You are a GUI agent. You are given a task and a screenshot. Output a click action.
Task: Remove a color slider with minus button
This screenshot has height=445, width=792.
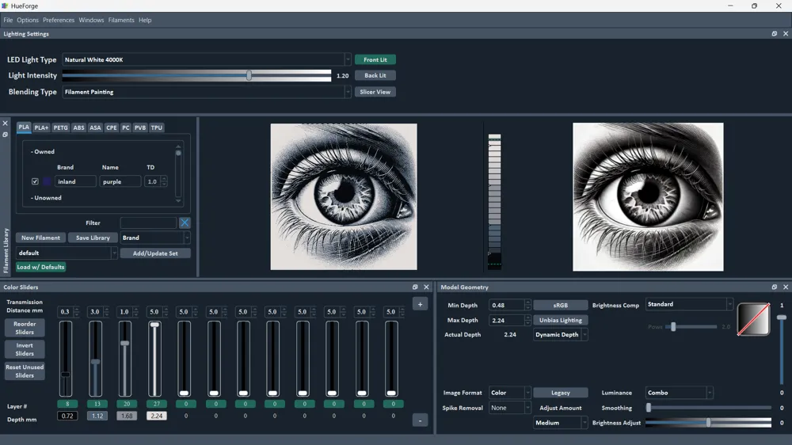(x=420, y=420)
